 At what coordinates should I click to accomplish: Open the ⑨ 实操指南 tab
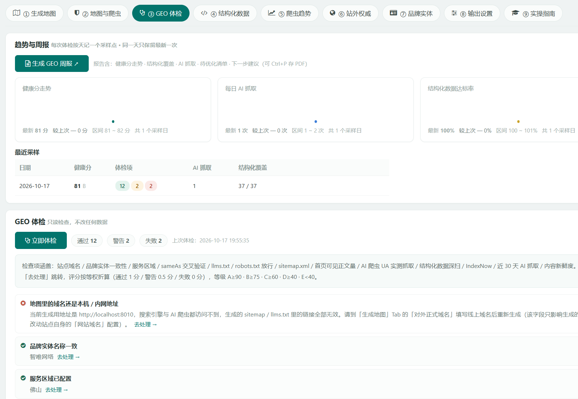pos(533,13)
